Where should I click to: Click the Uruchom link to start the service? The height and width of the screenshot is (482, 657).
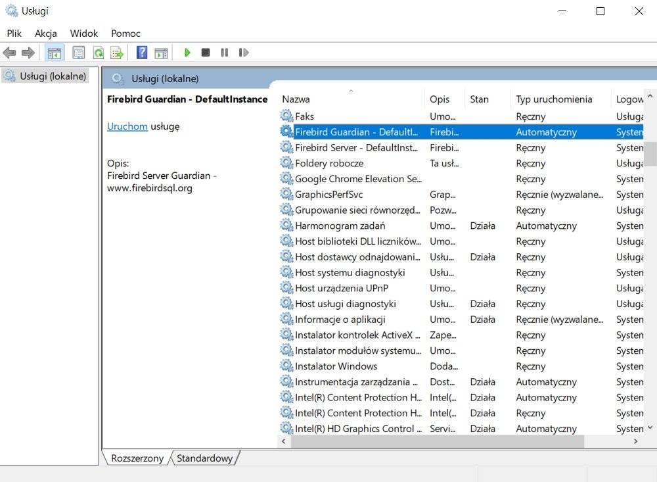127,126
